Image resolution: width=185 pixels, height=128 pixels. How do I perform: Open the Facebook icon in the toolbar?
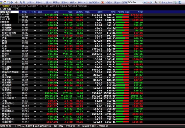(x=180, y=2)
